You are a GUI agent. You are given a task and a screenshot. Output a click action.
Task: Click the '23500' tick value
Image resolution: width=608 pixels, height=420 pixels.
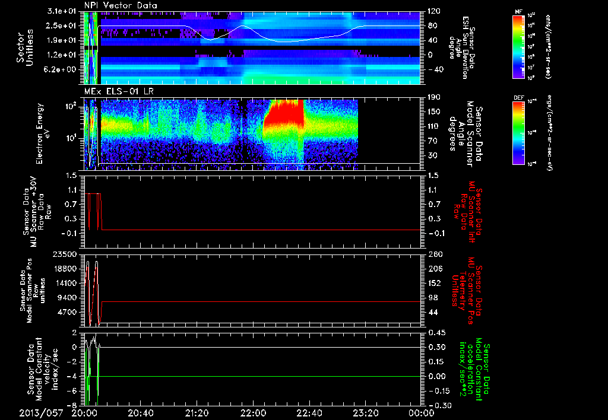tap(65, 254)
